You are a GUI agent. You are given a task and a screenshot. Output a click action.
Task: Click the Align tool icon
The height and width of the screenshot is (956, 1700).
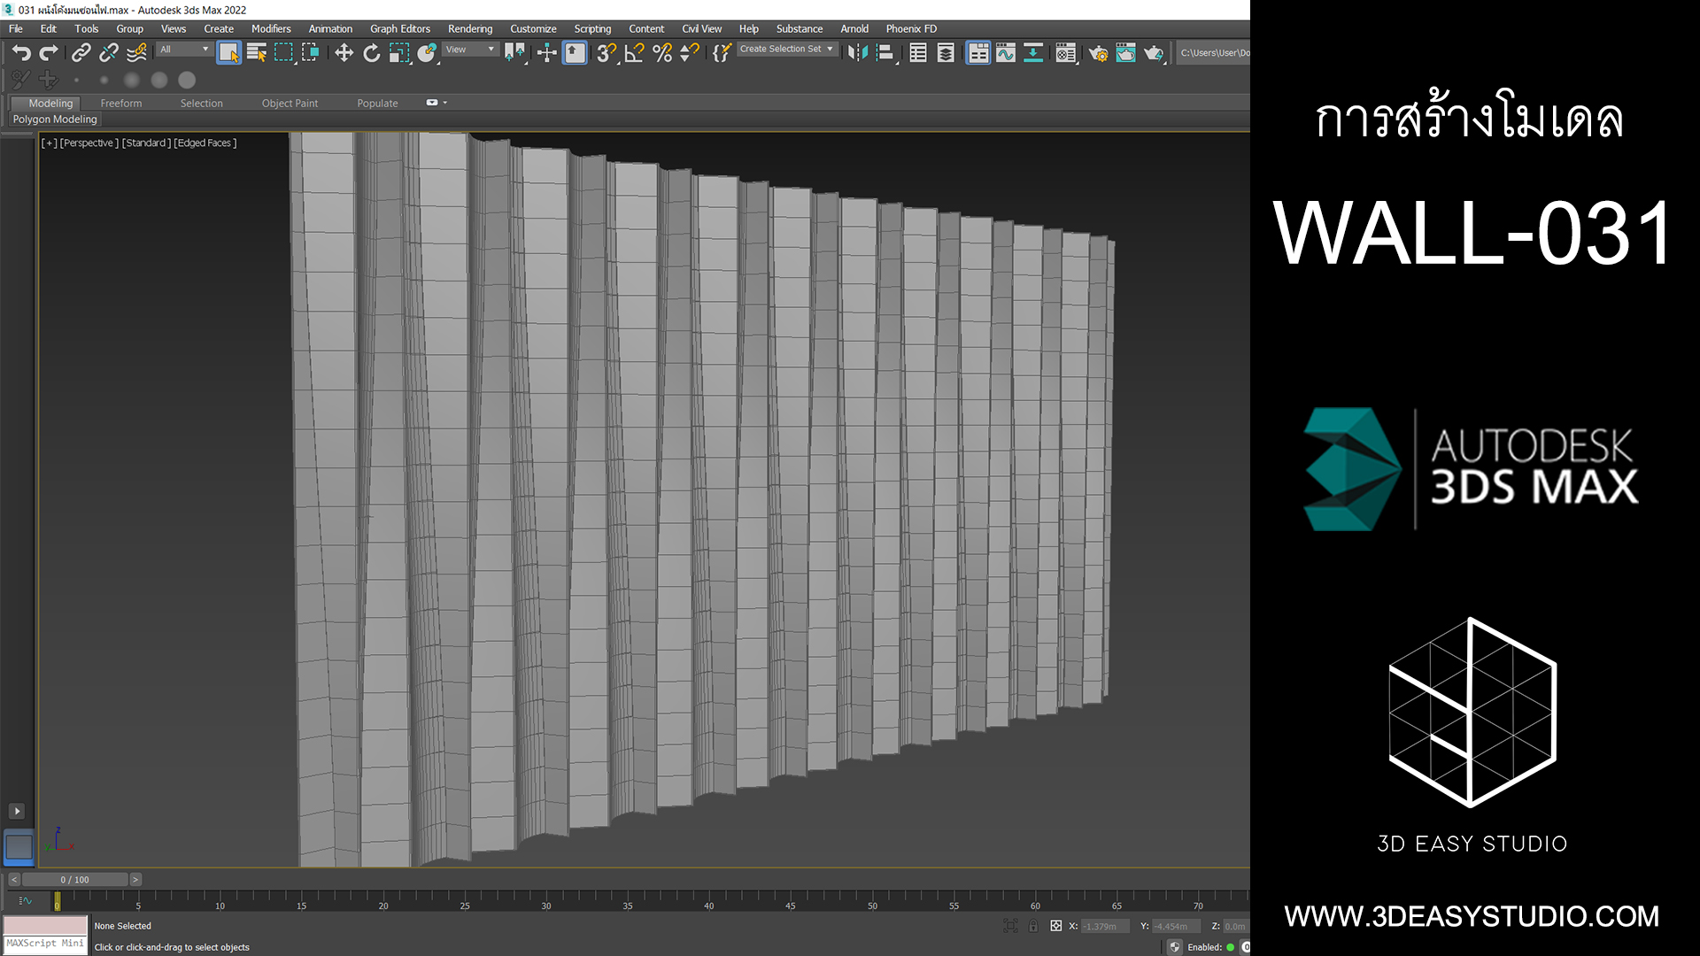click(x=884, y=53)
